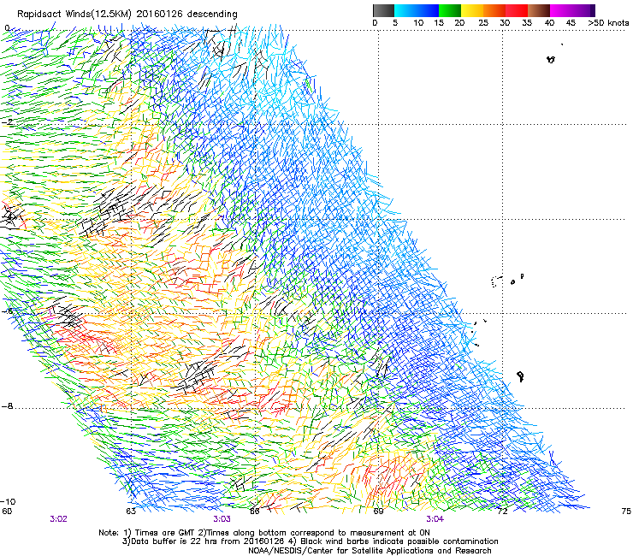
Task: Click the '72' longitude axis label
Action: coord(502,512)
